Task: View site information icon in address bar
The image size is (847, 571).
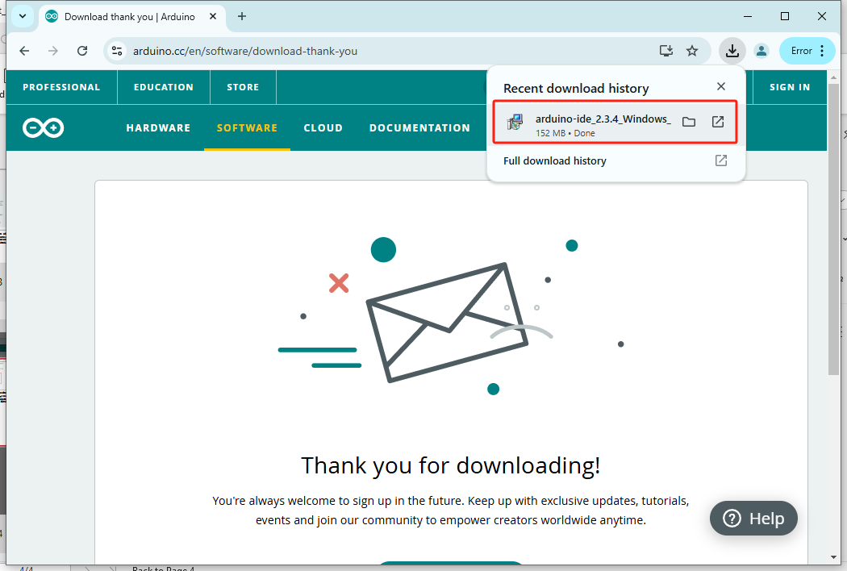Action: pyautogui.click(x=117, y=51)
